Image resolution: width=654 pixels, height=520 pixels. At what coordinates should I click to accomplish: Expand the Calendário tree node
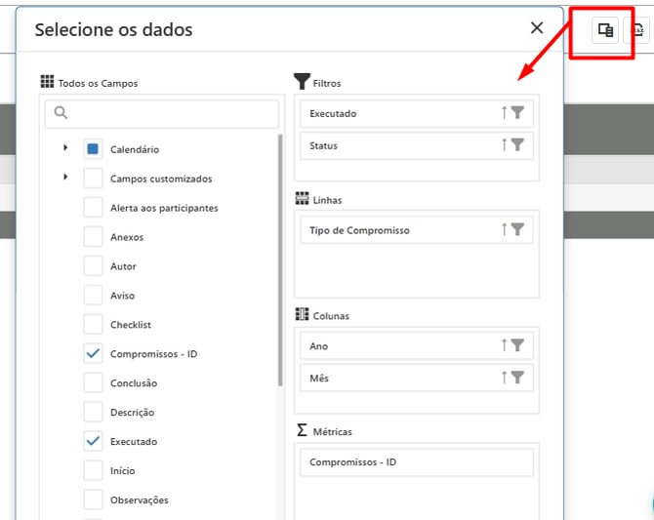(x=65, y=148)
